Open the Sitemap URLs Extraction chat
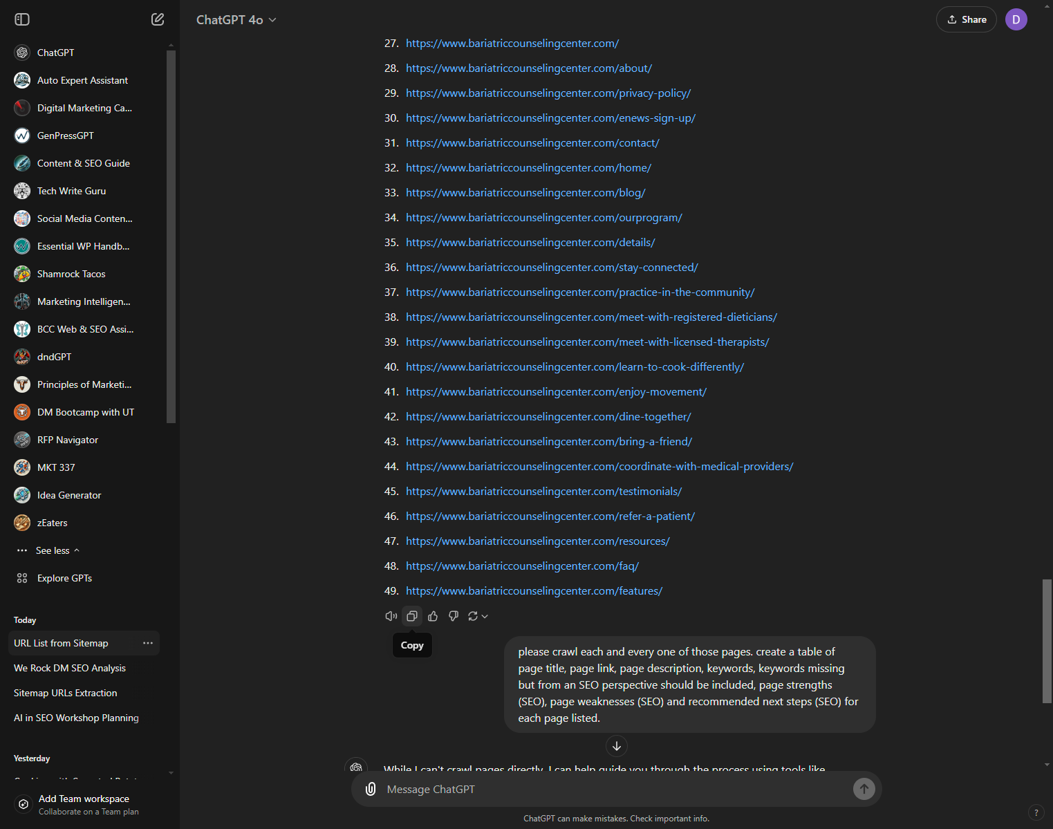 [84, 693]
